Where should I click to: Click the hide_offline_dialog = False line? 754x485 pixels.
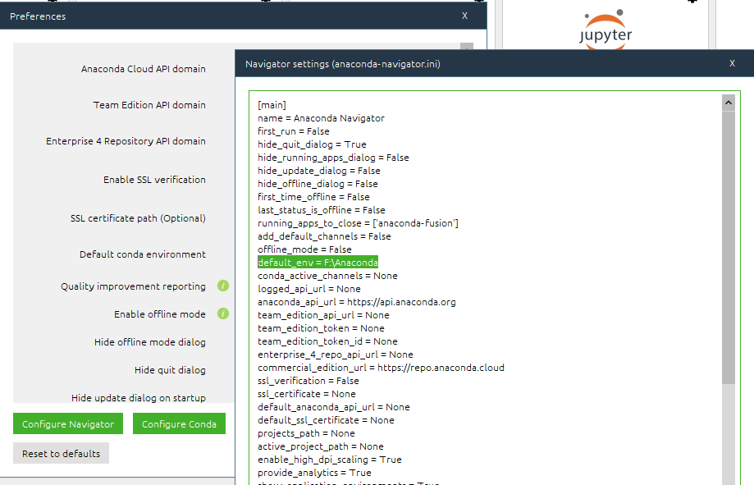coord(318,184)
